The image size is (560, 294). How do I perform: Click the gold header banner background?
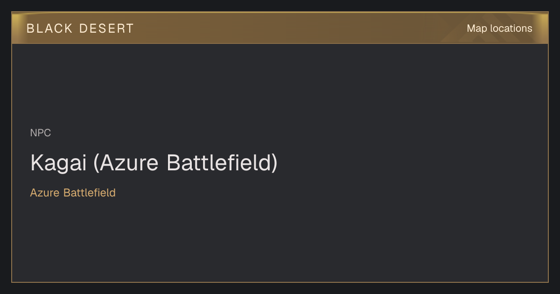pyautogui.click(x=280, y=28)
